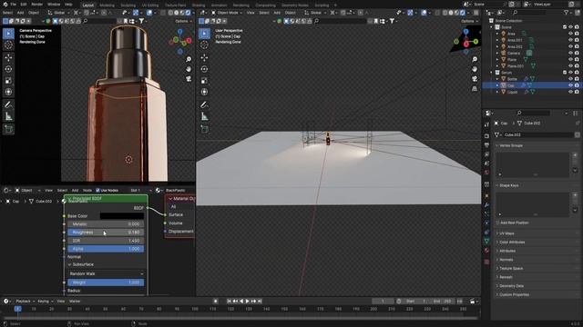583x327 pixels.
Task: Click zoom icon in user perspective viewport
Action: pyautogui.click(x=475, y=59)
